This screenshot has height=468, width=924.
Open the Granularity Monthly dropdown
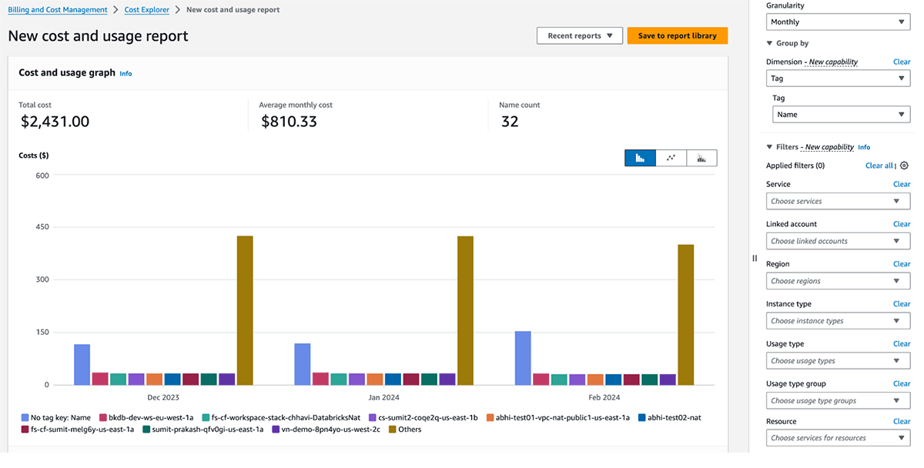pyautogui.click(x=838, y=22)
